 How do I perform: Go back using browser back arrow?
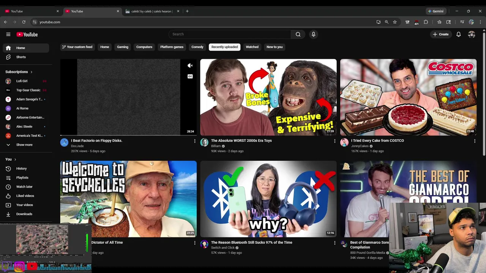pyautogui.click(x=5, y=22)
